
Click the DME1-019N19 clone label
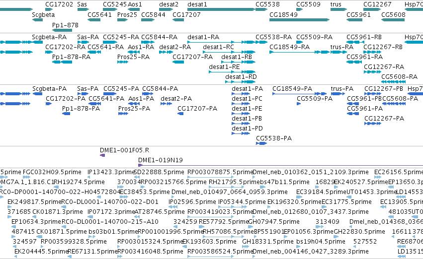coord(160,160)
